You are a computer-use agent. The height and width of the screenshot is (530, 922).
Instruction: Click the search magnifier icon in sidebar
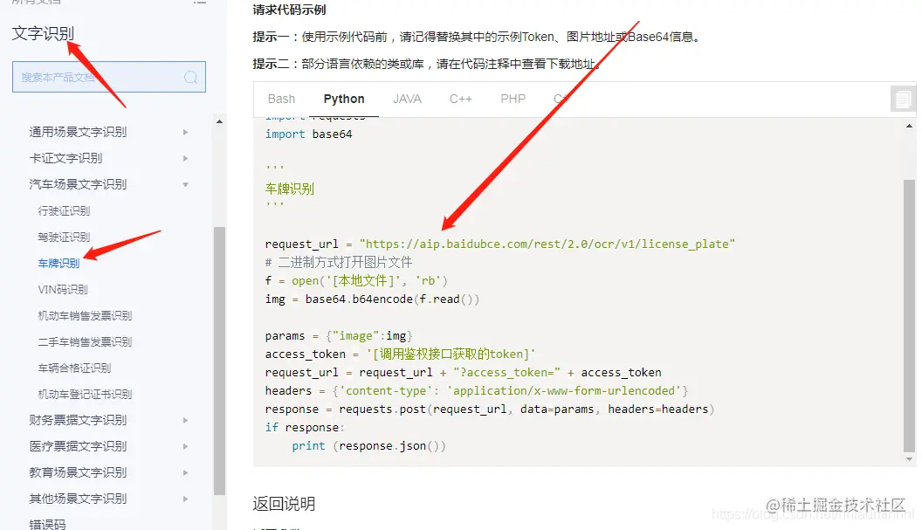(190, 77)
